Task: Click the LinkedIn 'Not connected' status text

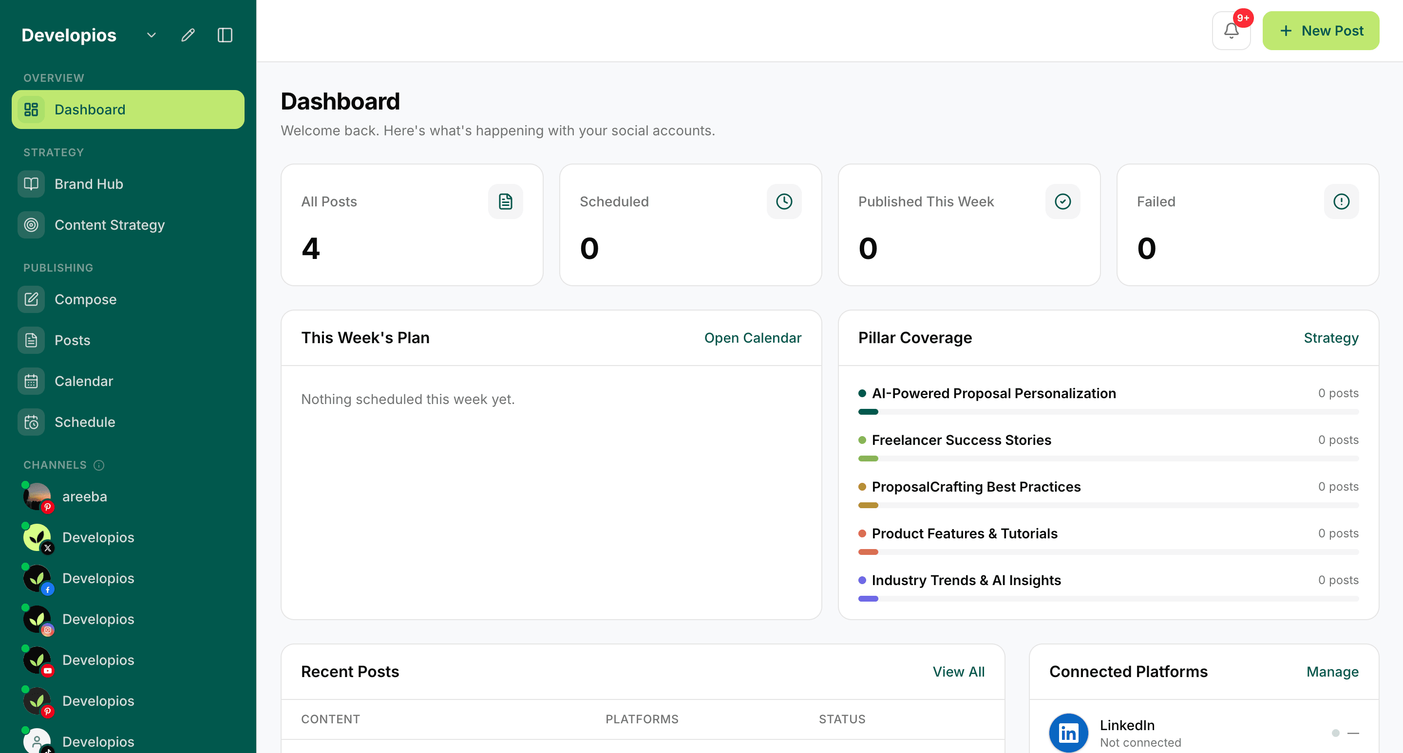Action: (x=1140, y=743)
